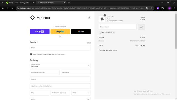Click the TOTAL SAVINGS tag icon
Image resolution: width=177 pixels, height=100 pixels.
pos(100,50)
